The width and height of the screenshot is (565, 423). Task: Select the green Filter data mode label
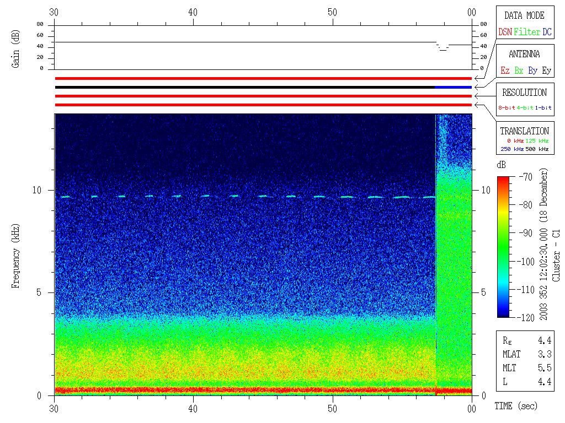[x=527, y=32]
